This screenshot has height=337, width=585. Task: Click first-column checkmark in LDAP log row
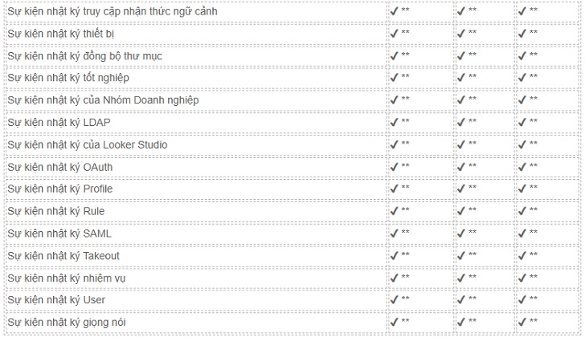[x=394, y=122]
